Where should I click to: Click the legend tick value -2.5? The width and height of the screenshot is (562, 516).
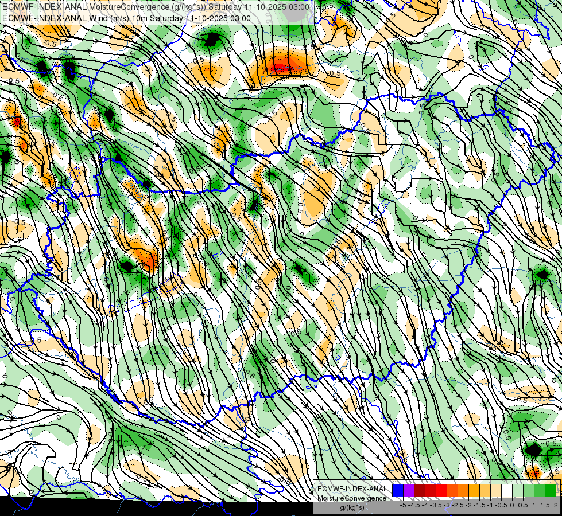(458, 505)
